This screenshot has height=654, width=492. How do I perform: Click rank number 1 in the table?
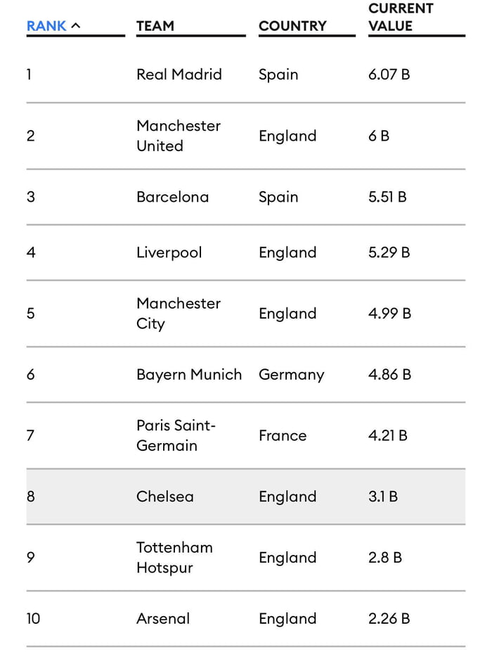[29, 75]
